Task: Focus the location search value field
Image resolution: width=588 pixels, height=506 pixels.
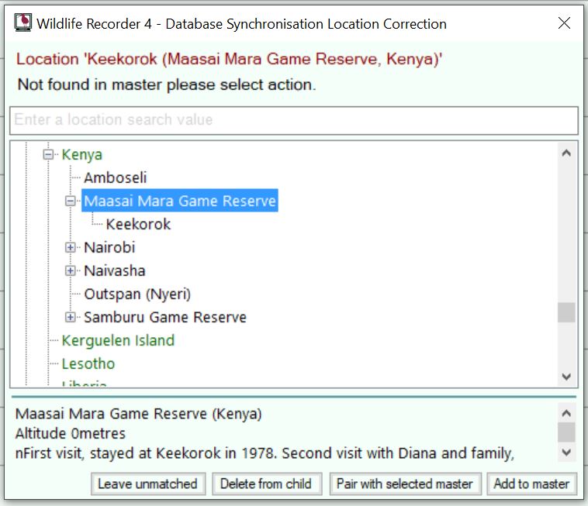Action: click(x=294, y=121)
